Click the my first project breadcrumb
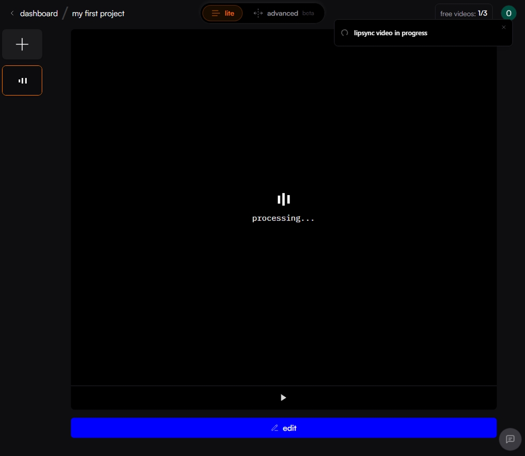Image resolution: width=525 pixels, height=456 pixels. (x=98, y=14)
